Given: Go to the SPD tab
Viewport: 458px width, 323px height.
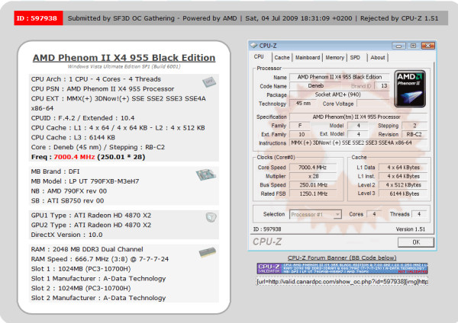Looking at the screenshot, I should pyautogui.click(x=356, y=57).
